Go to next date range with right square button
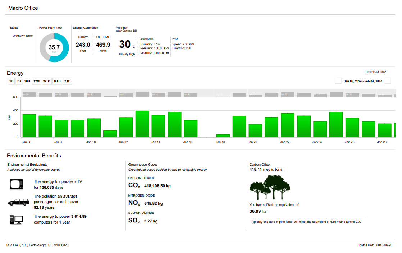Screen dimensions: 402x253 pos(388,81)
